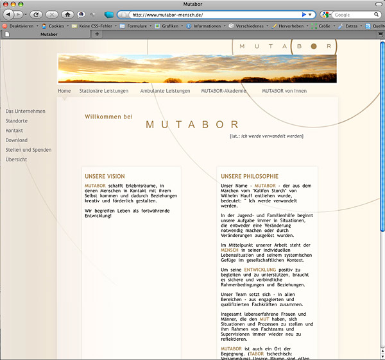Click the red Deaktivieren icon
Image resolution: width=385 pixels, height=360 pixels.
pos(4,26)
